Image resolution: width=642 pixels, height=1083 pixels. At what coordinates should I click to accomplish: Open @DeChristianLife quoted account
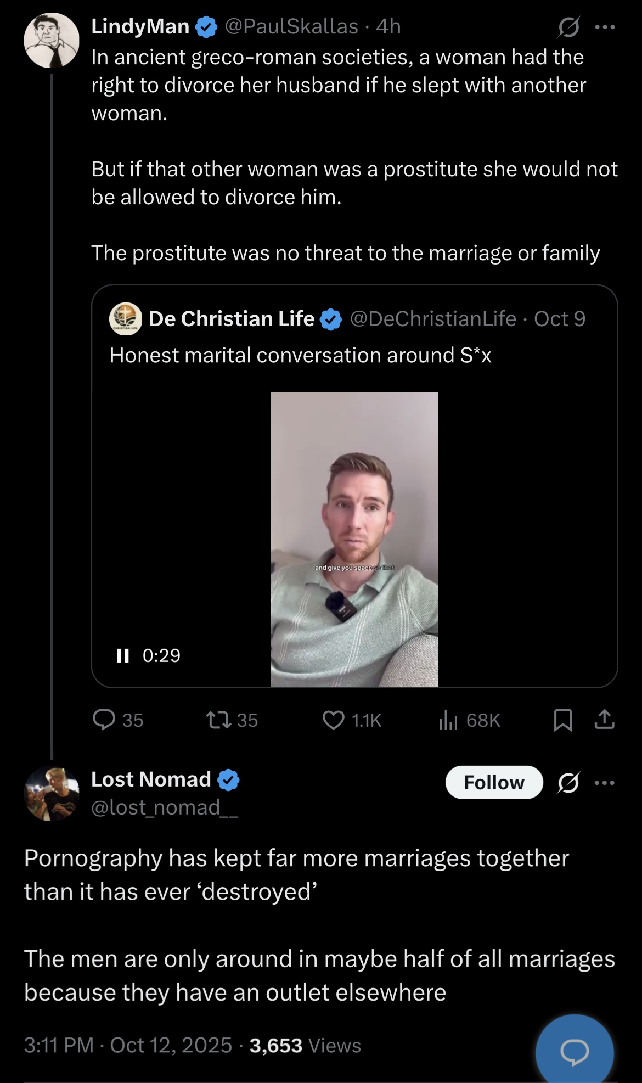[x=433, y=318]
